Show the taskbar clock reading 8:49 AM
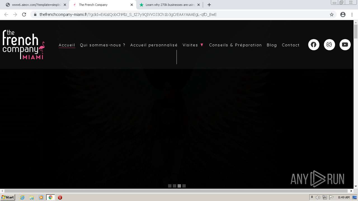358x201 pixels. click(x=344, y=197)
